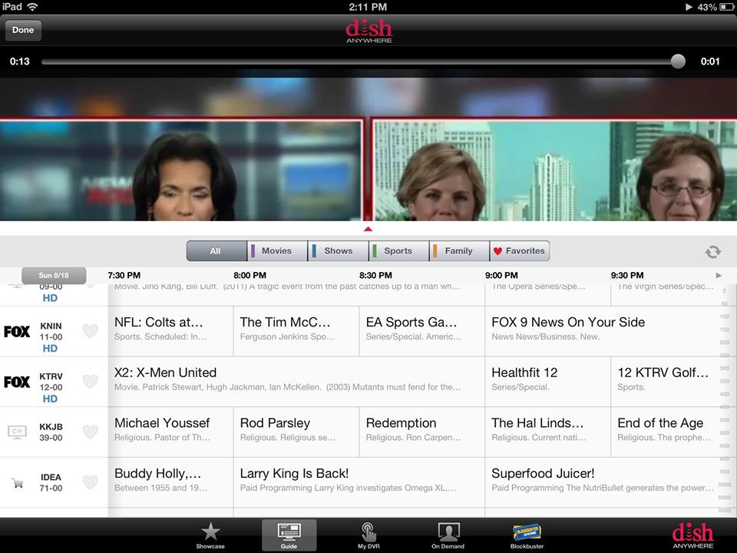Image resolution: width=737 pixels, height=553 pixels.
Task: Select the FOX KNIN channel logo
Action: point(17,332)
